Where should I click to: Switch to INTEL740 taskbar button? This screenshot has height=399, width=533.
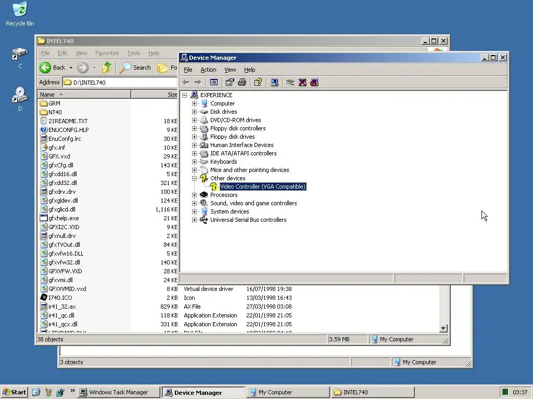point(373,392)
